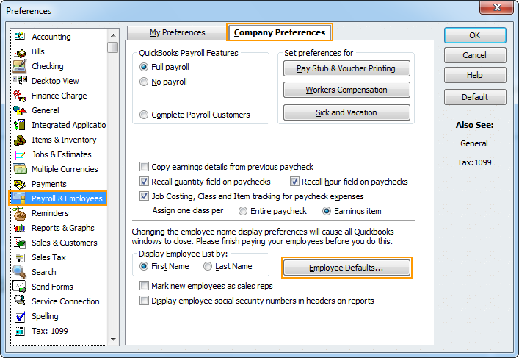Select Reminders text in category list
The height and width of the screenshot is (358, 519).
tap(51, 213)
